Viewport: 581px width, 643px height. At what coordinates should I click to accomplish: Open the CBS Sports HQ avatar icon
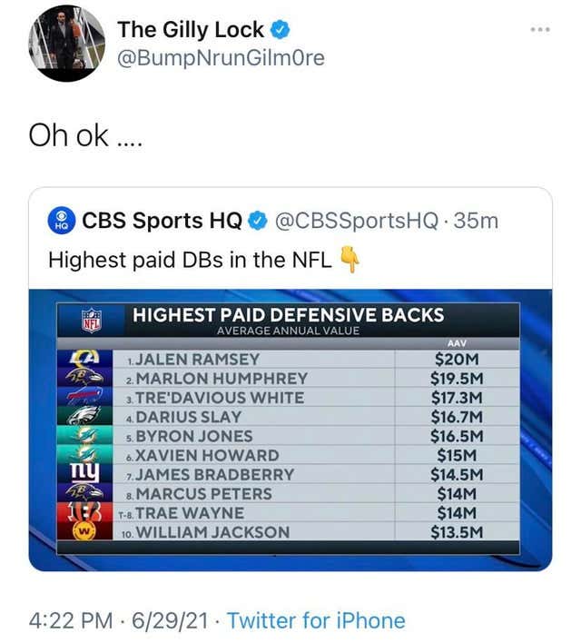(x=62, y=220)
